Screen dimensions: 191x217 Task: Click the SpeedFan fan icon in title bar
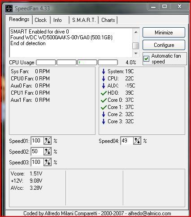[x=9, y=8]
